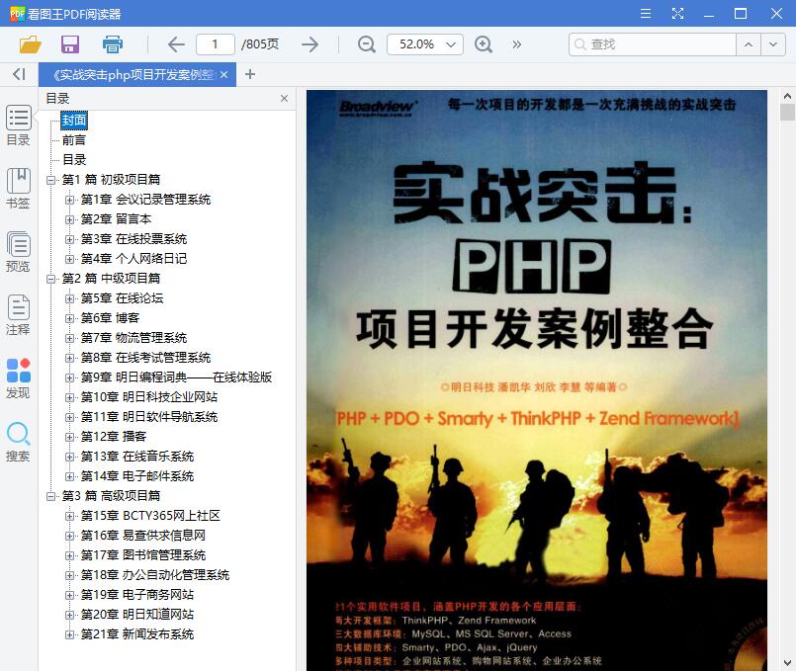The width and height of the screenshot is (796, 671).
Task: Zoom in with the plus magnifier
Action: tap(483, 44)
